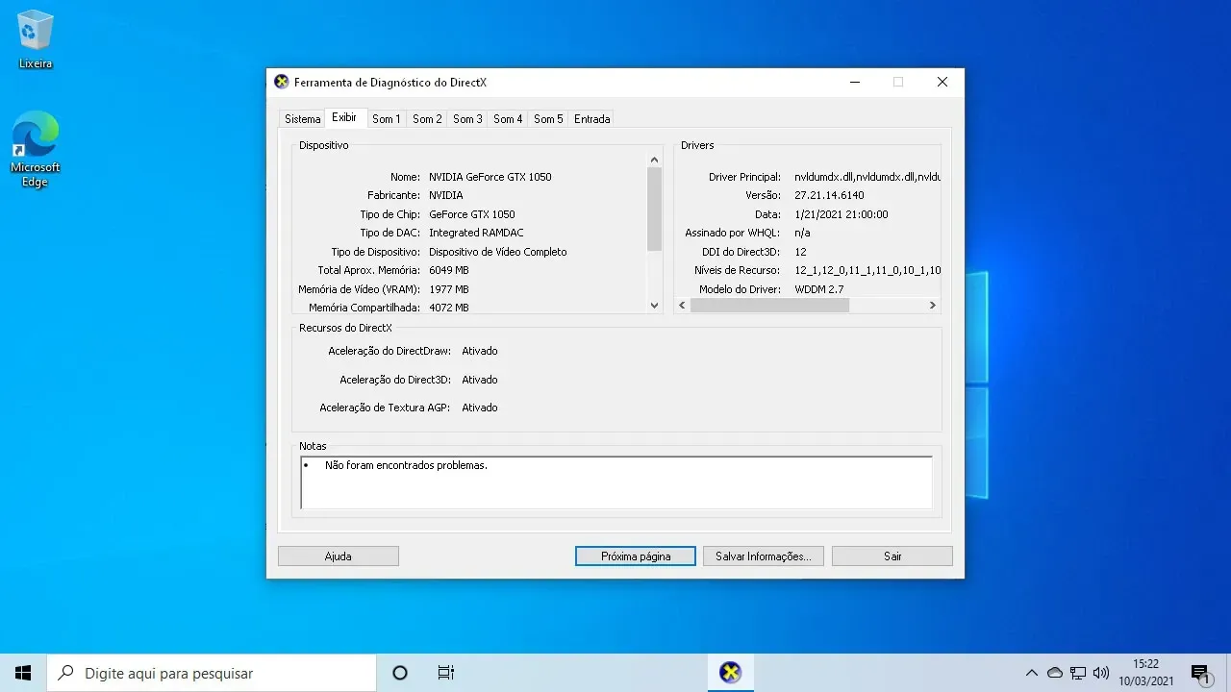Open Task View in the taskbar

point(445,673)
